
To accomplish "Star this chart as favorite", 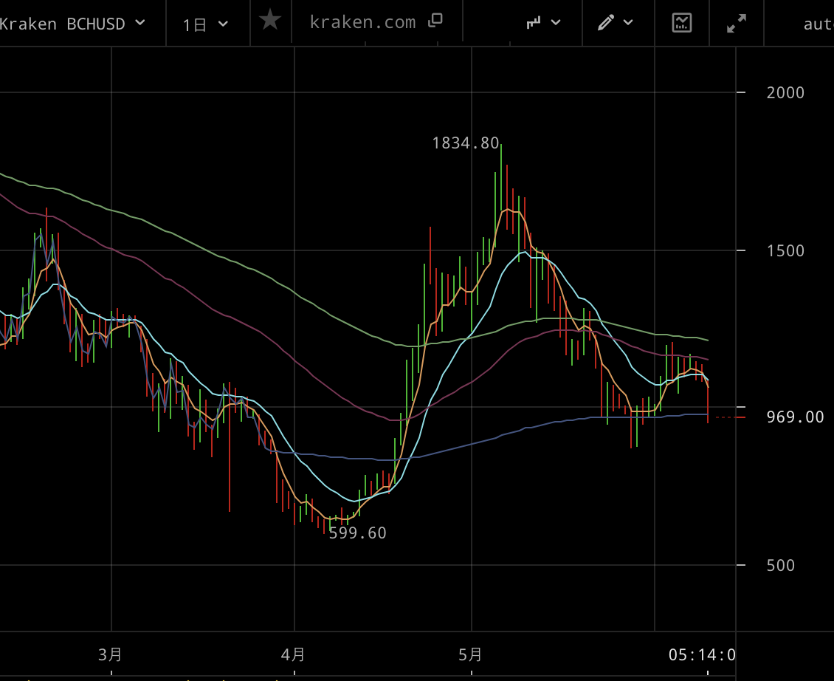I will pos(270,20).
